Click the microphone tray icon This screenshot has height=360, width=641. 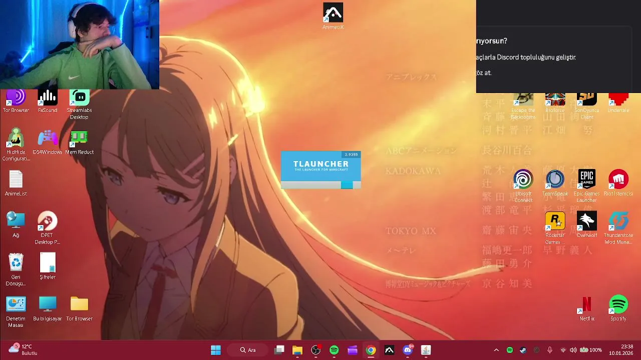550,350
